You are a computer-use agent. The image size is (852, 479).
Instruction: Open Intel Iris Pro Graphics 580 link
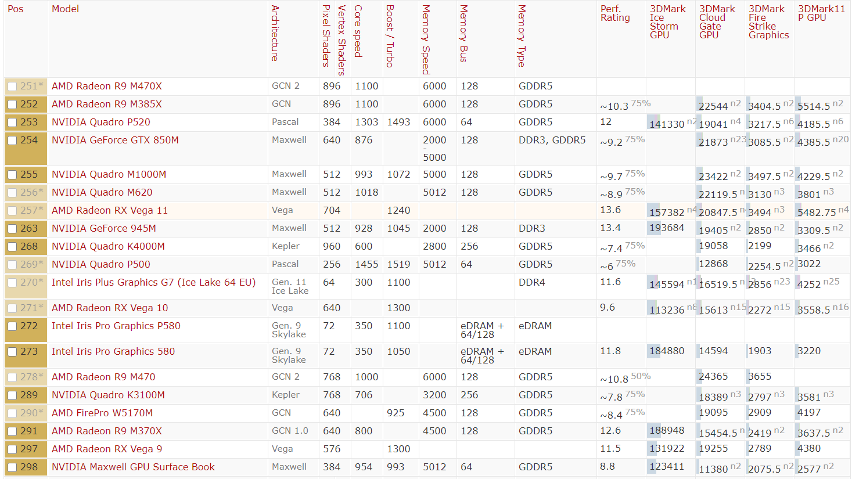point(113,352)
